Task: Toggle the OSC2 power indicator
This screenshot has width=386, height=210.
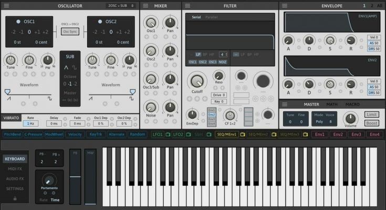Action: click(x=100, y=22)
